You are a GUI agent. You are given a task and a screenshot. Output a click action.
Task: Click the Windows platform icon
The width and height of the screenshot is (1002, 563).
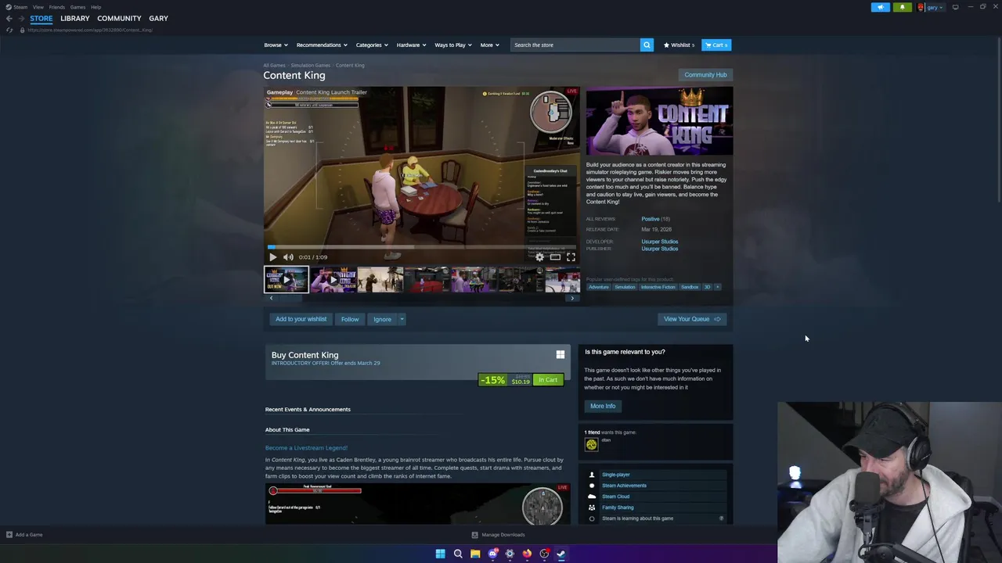(x=560, y=355)
